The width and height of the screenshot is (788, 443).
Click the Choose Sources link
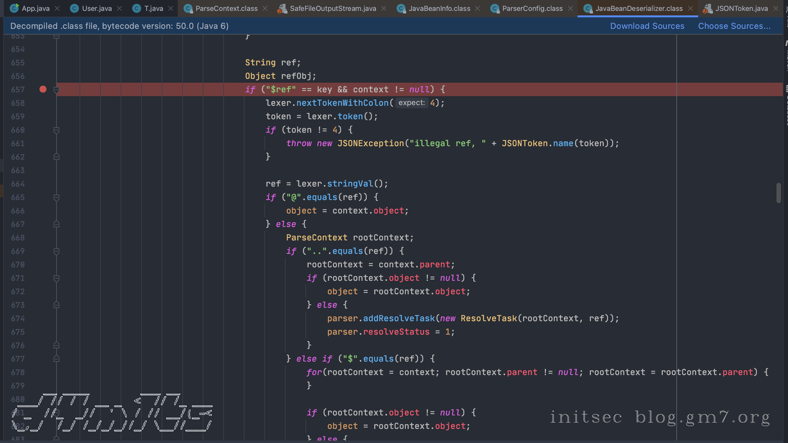(x=734, y=26)
